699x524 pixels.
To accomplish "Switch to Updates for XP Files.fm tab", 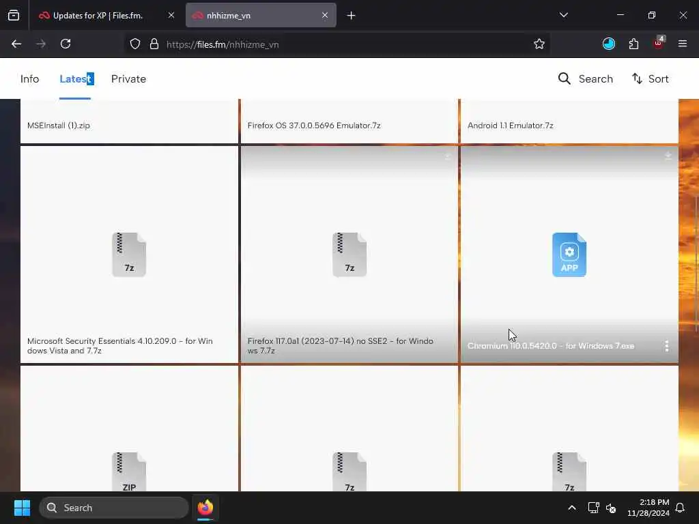I will (x=97, y=16).
